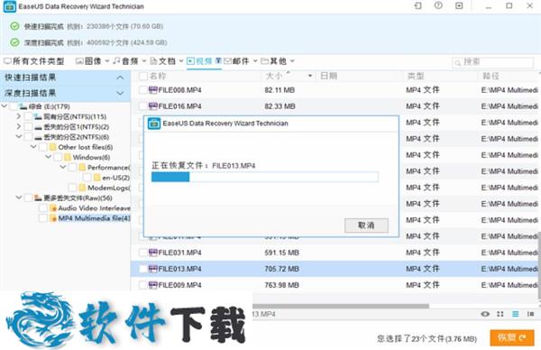Screen dimensions: 541x350
Task: Click the FILE013.MP4 recovery progress bar
Action: tap(264, 178)
